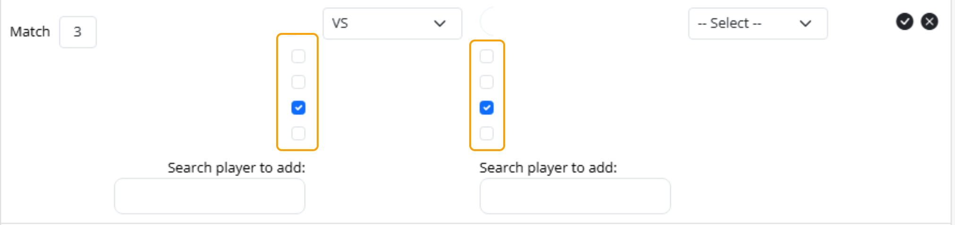Tick the first checkbox in right player column
The image size is (955, 225).
[487, 56]
